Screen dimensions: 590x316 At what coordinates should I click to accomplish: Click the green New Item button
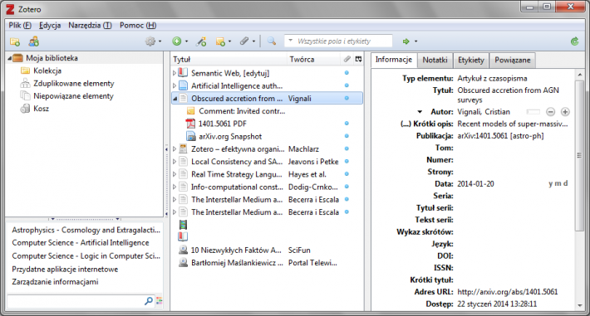pyautogui.click(x=176, y=41)
